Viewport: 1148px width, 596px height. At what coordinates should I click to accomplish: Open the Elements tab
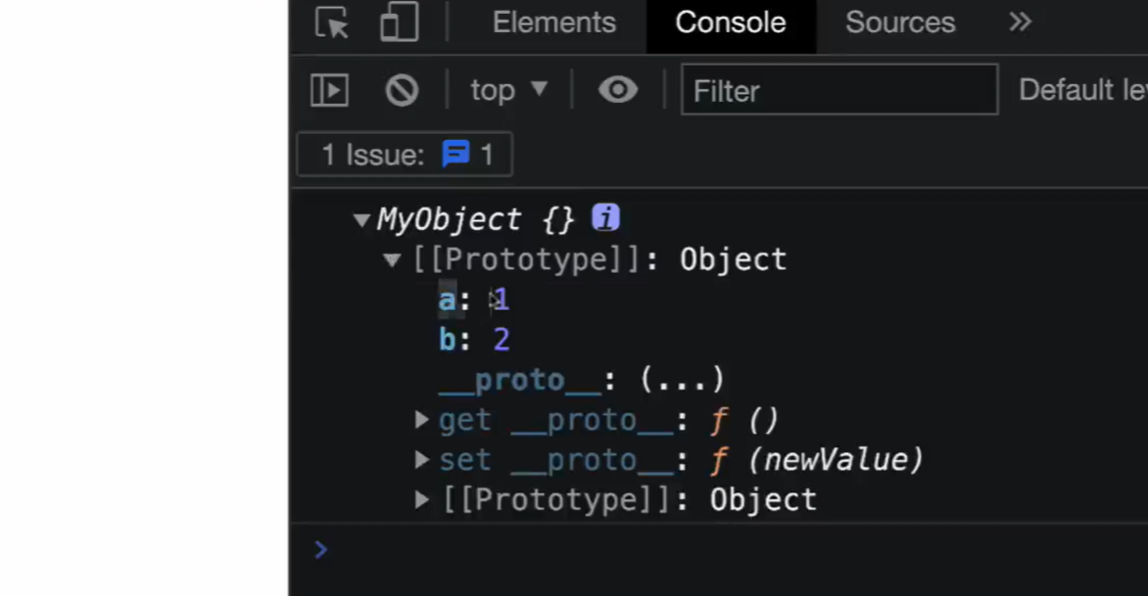(x=554, y=23)
